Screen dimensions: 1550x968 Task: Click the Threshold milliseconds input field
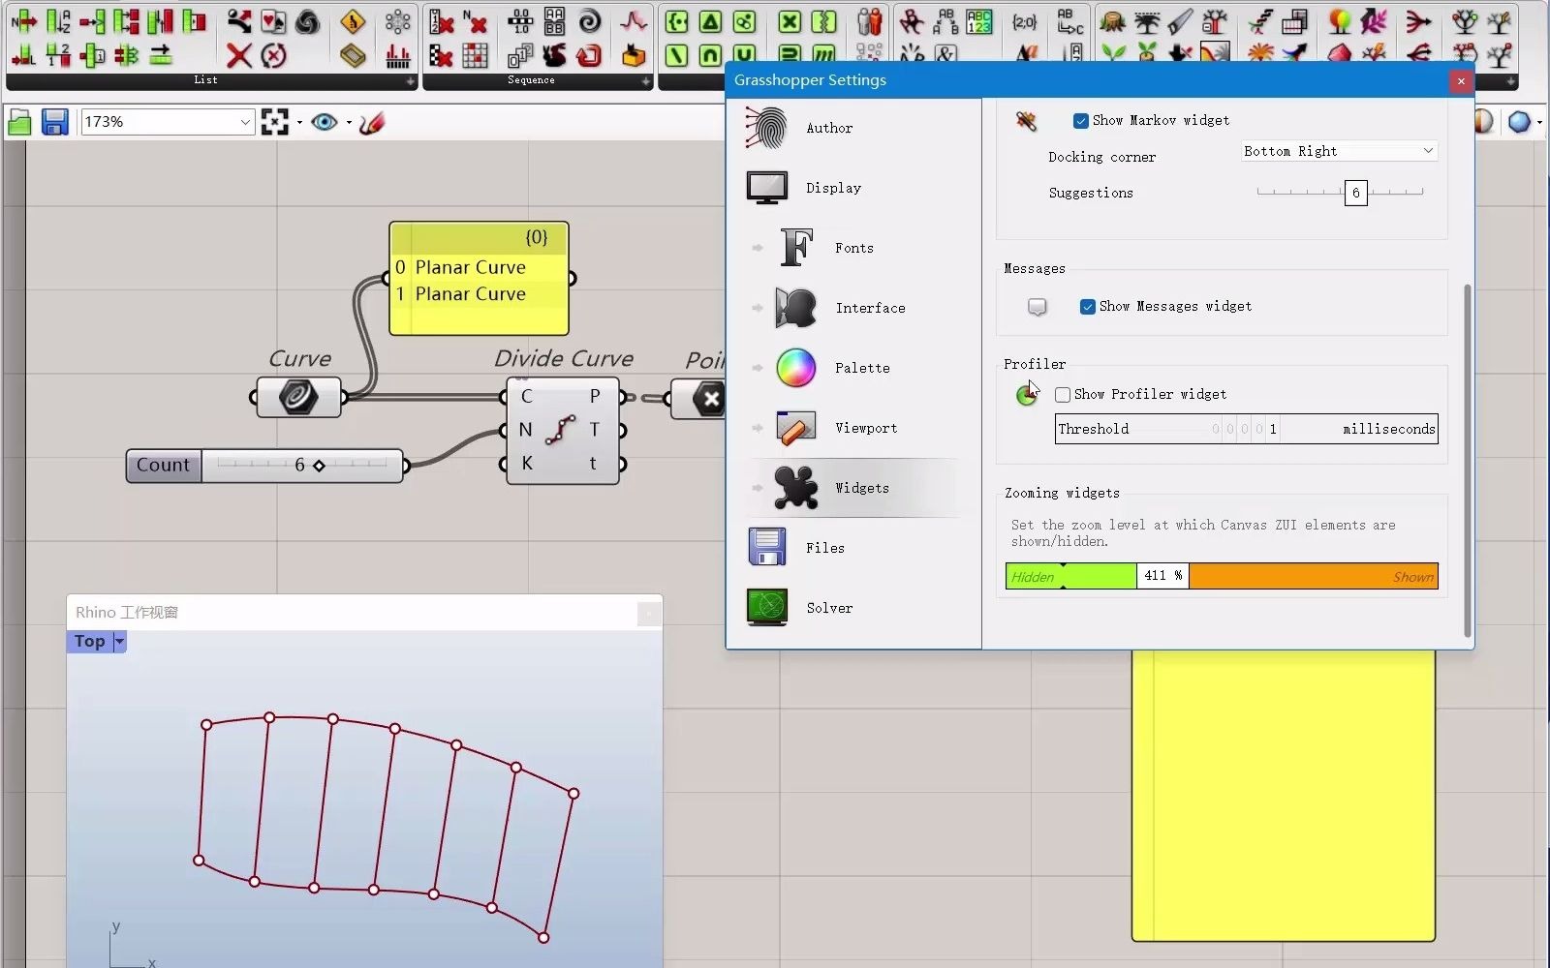tap(1246, 429)
